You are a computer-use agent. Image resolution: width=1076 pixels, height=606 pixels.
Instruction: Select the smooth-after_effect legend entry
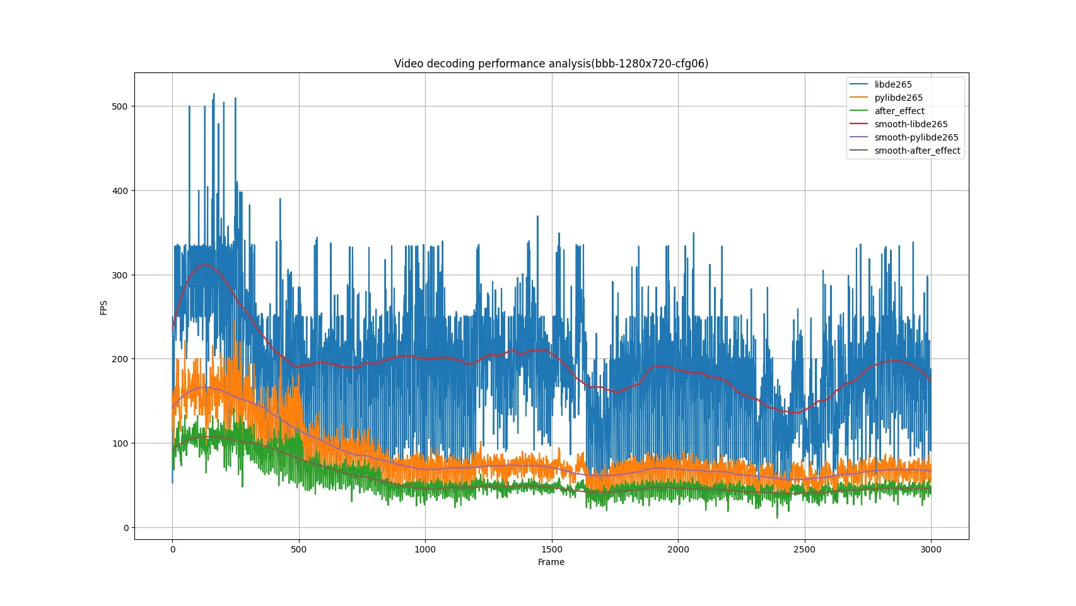pyautogui.click(x=905, y=151)
